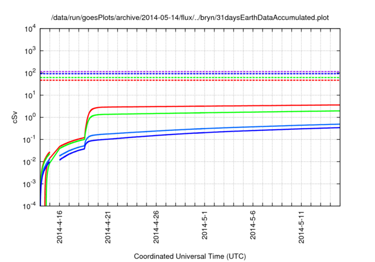The width and height of the screenshot is (375, 262).
Task: Select the 2014-4-26 date tick label
Action: point(156,227)
